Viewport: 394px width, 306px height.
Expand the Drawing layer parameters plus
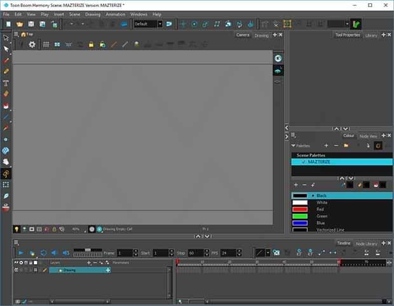pyautogui.click(x=107, y=270)
